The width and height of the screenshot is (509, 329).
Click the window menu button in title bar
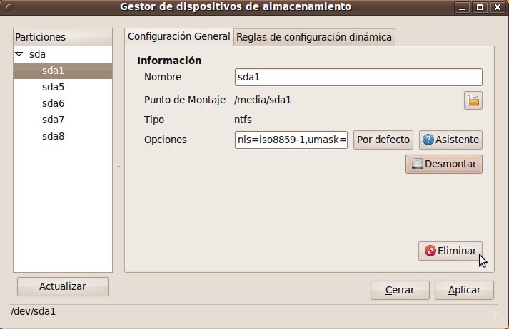(9, 7)
